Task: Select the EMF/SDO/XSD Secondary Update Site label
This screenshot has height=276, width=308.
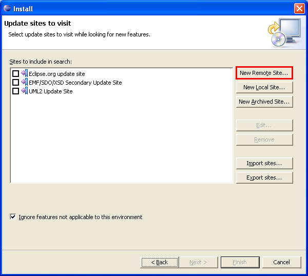Action: (x=75, y=83)
